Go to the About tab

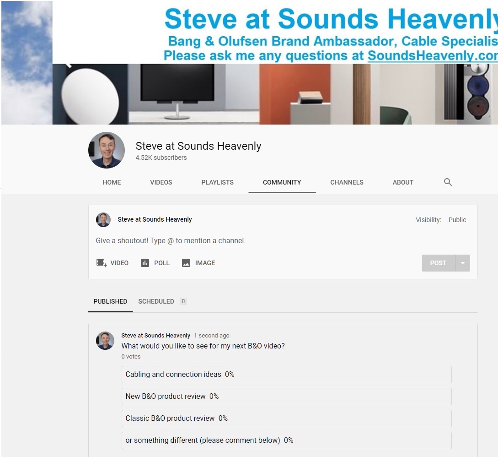403,182
